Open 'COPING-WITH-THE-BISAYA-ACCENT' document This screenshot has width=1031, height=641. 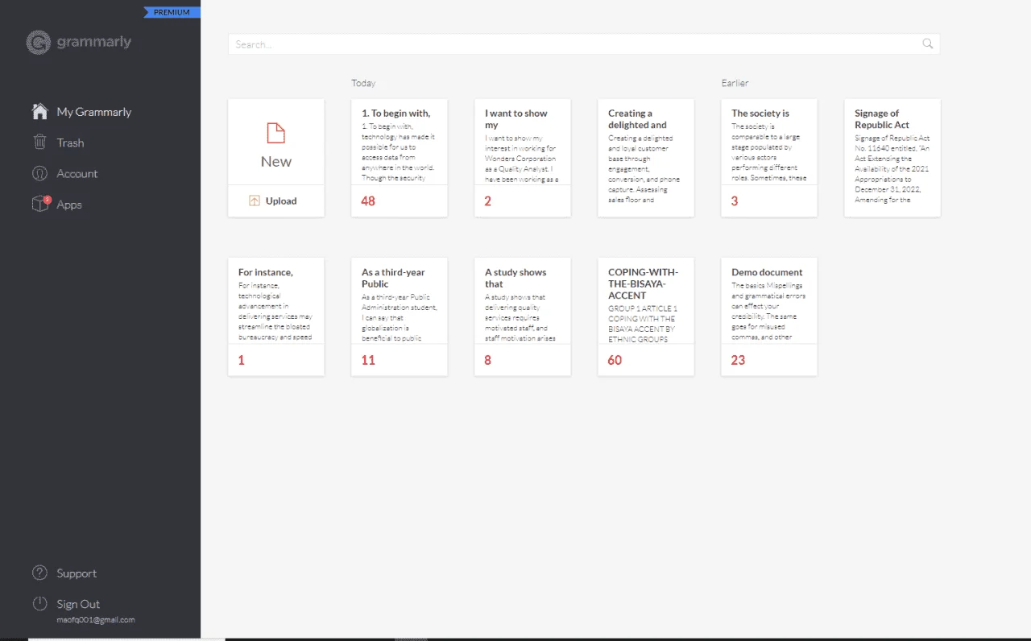click(x=646, y=316)
